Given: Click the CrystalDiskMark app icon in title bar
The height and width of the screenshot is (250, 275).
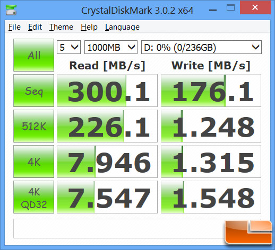Looking at the screenshot, I should click(x=11, y=10).
